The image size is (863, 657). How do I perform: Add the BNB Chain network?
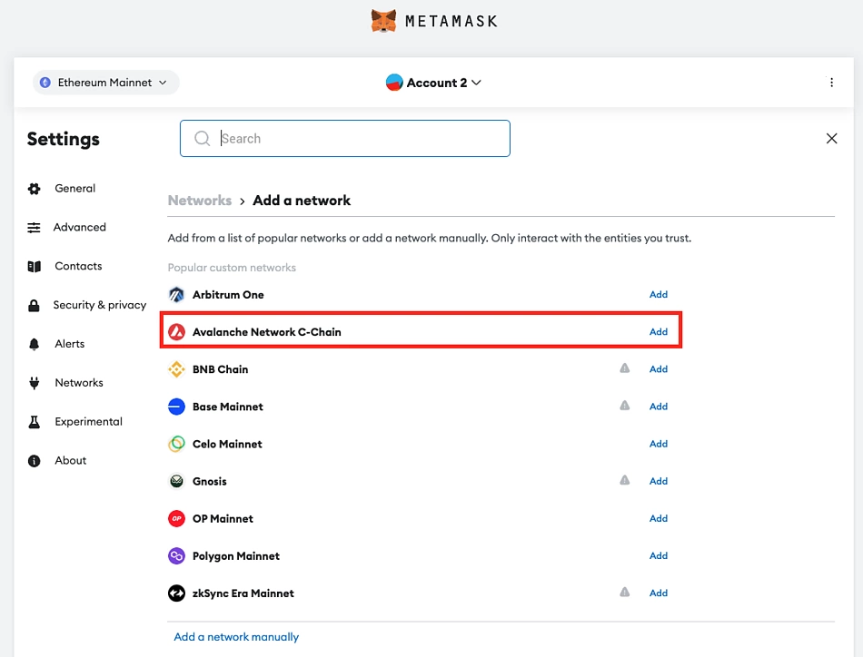[659, 369]
